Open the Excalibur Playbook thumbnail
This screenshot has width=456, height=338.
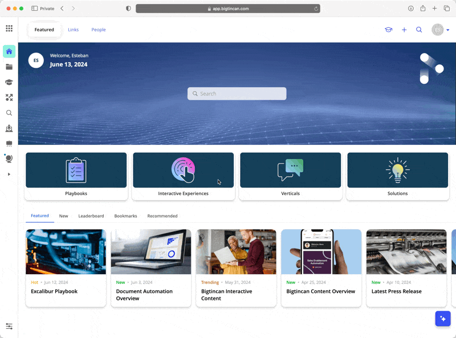tap(66, 251)
